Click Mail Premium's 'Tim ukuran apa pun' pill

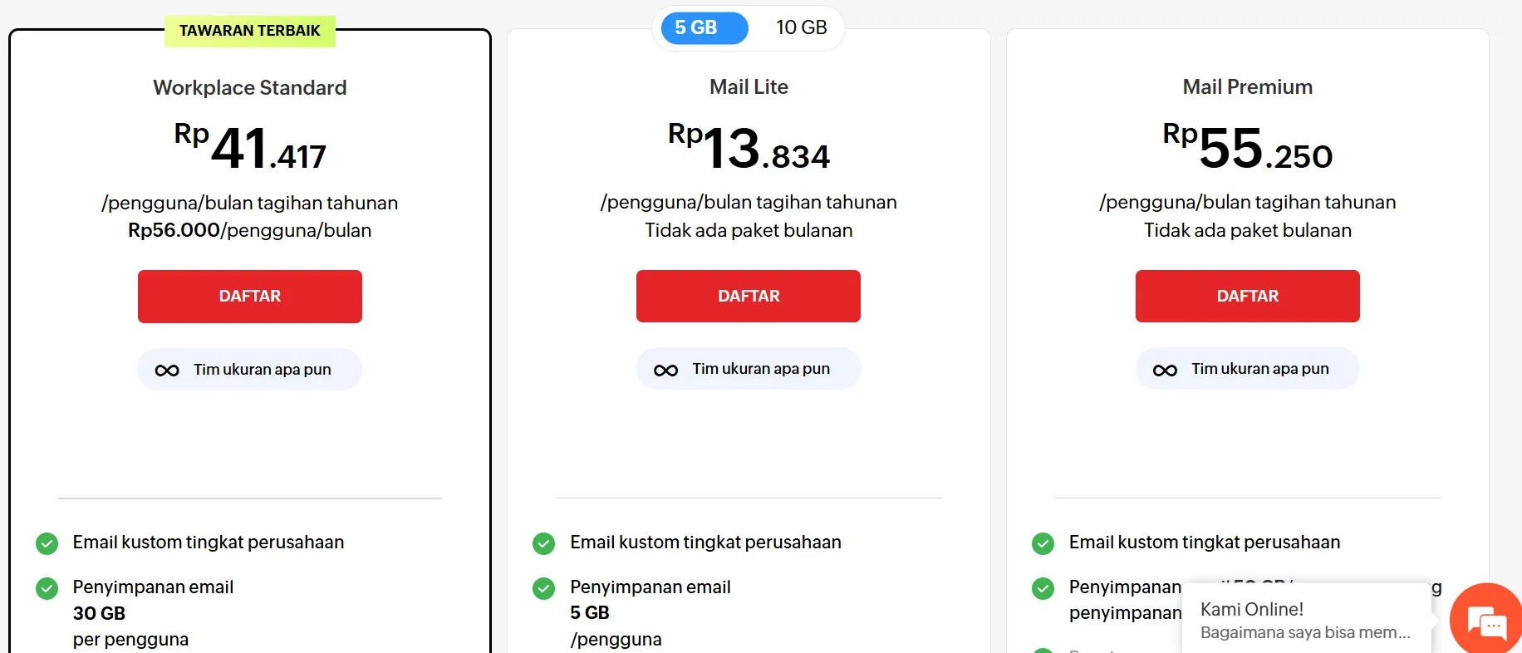coord(1247,369)
